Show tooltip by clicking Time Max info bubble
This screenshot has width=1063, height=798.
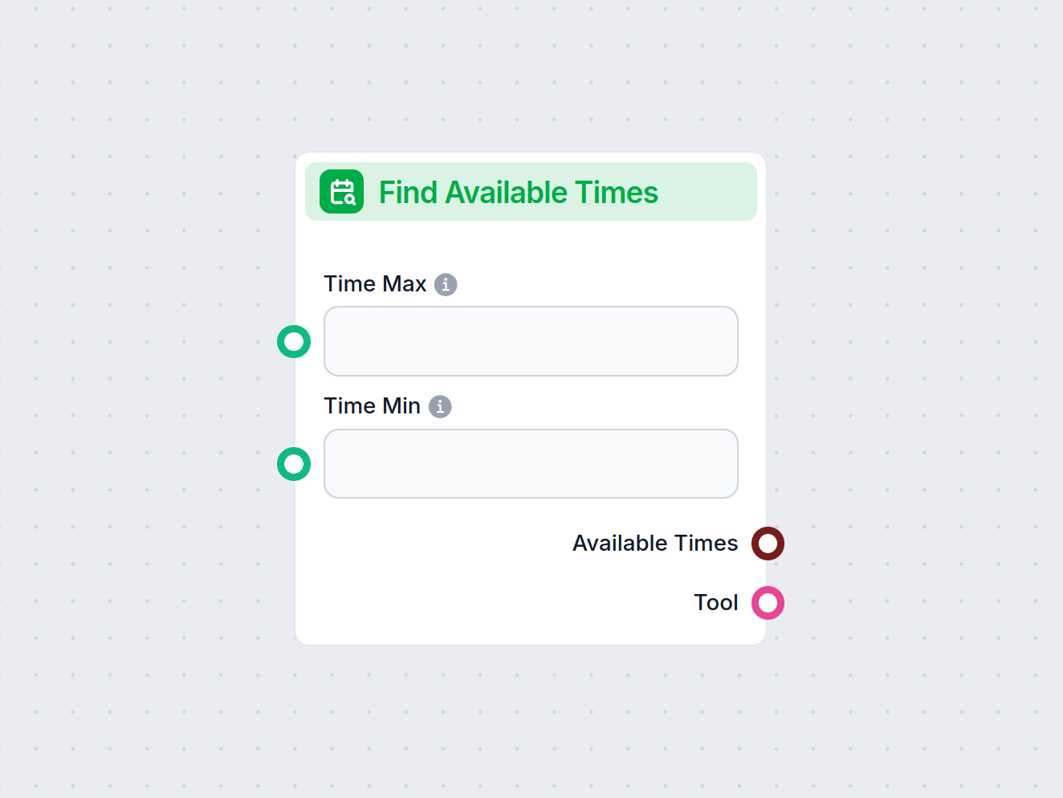[446, 284]
